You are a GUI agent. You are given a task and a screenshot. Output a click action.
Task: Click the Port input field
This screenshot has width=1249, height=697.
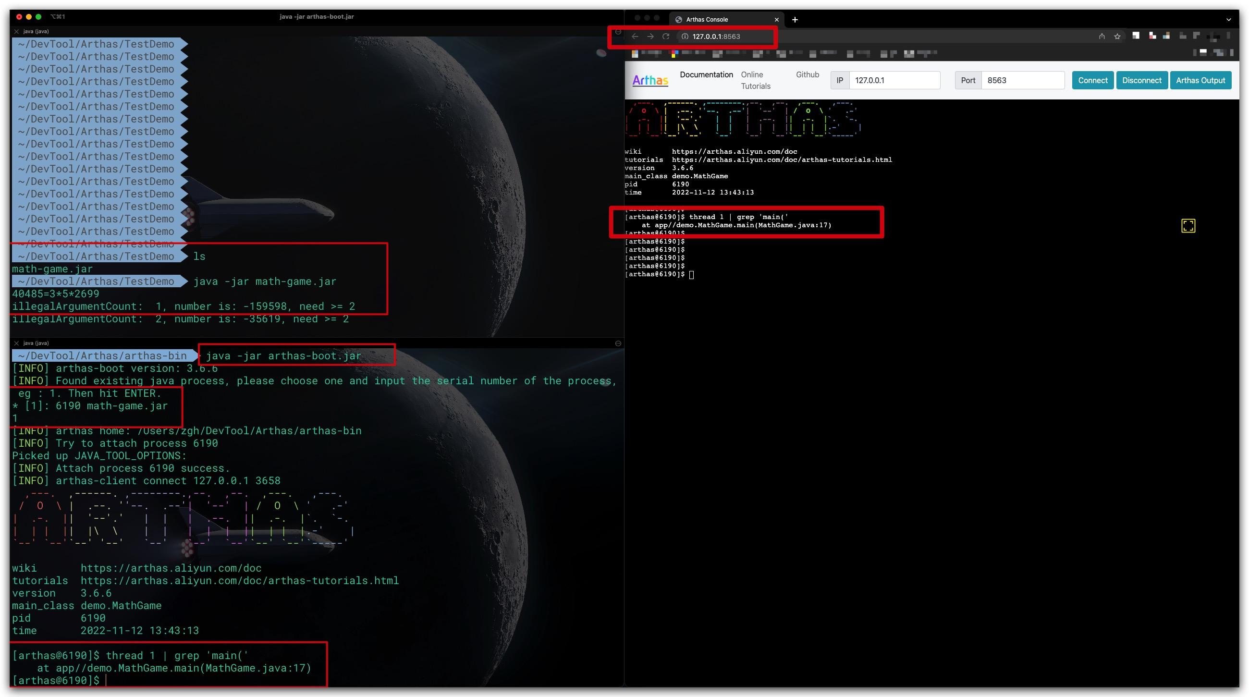tap(1022, 81)
